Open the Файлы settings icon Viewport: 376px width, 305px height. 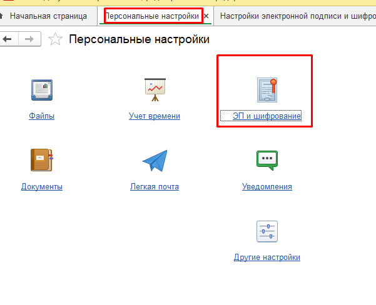tap(42, 90)
